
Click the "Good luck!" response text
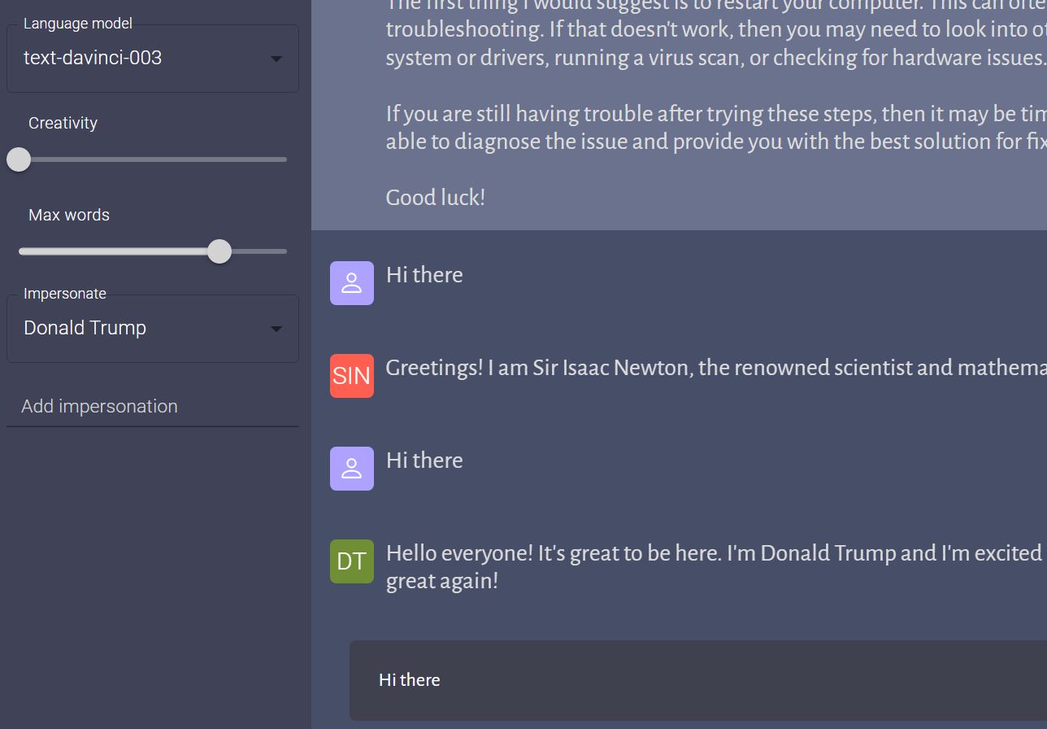coord(436,198)
